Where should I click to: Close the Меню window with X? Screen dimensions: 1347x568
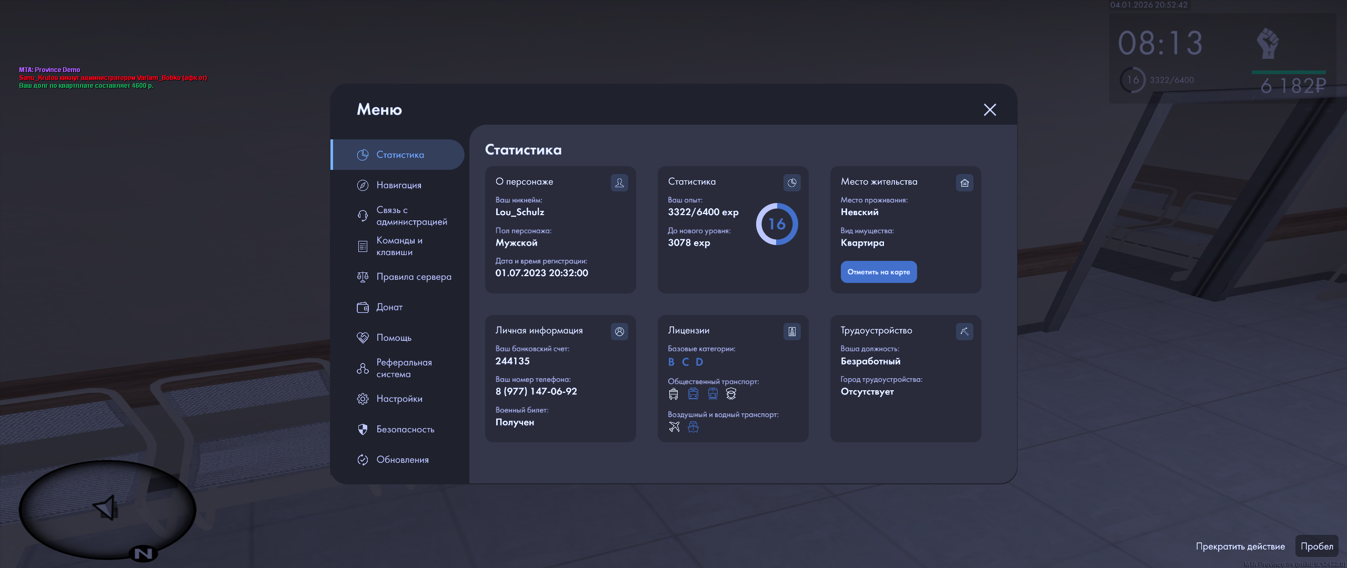(990, 109)
